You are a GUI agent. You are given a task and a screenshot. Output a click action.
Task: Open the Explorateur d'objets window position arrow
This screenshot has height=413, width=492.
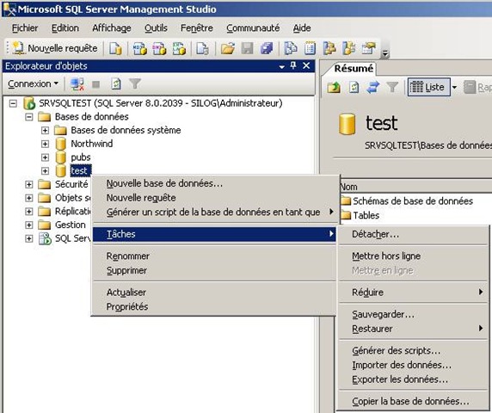[282, 66]
